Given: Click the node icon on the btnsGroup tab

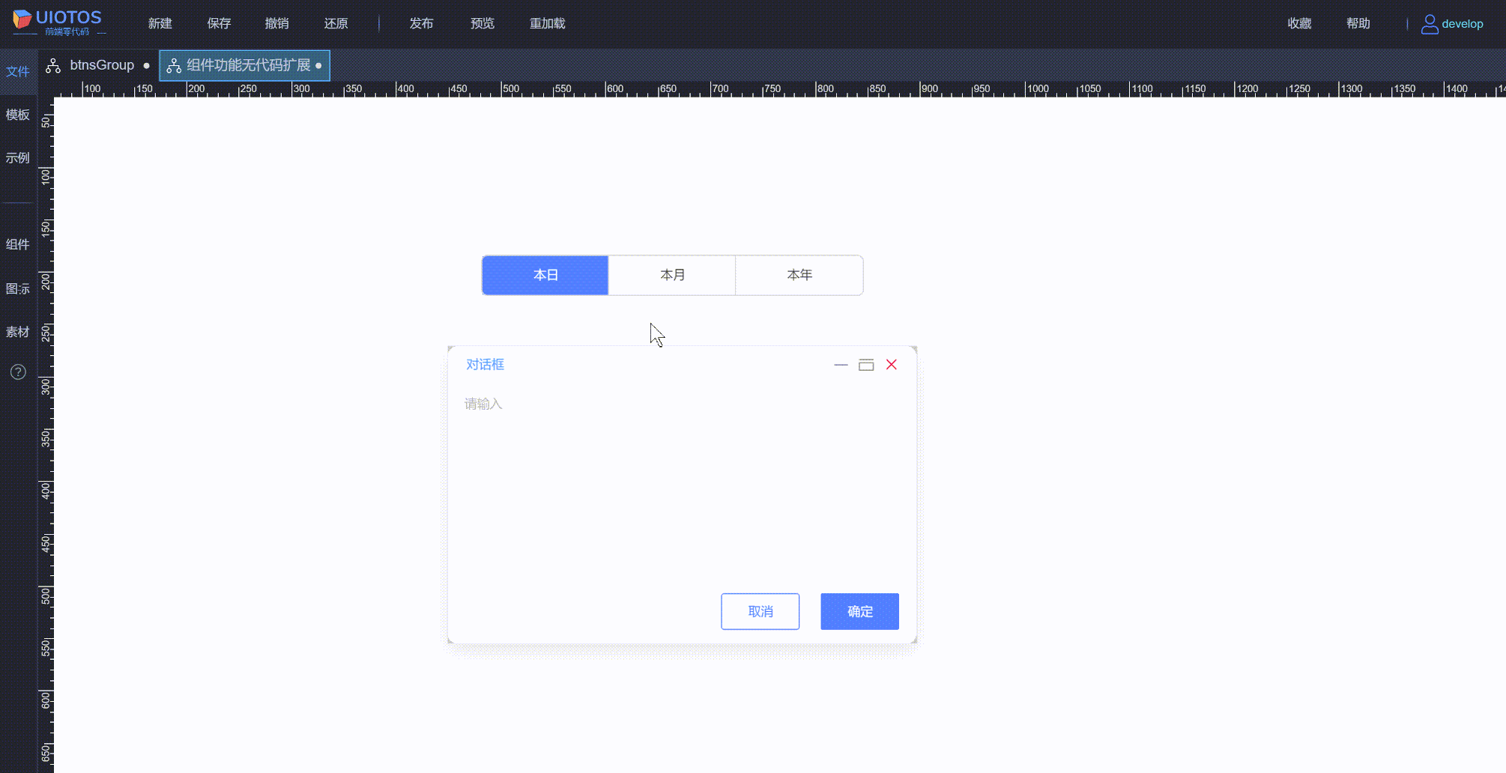Looking at the screenshot, I should pyautogui.click(x=52, y=65).
